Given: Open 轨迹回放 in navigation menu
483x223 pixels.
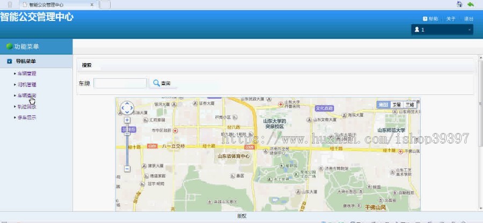Looking at the screenshot, I should tap(27, 107).
